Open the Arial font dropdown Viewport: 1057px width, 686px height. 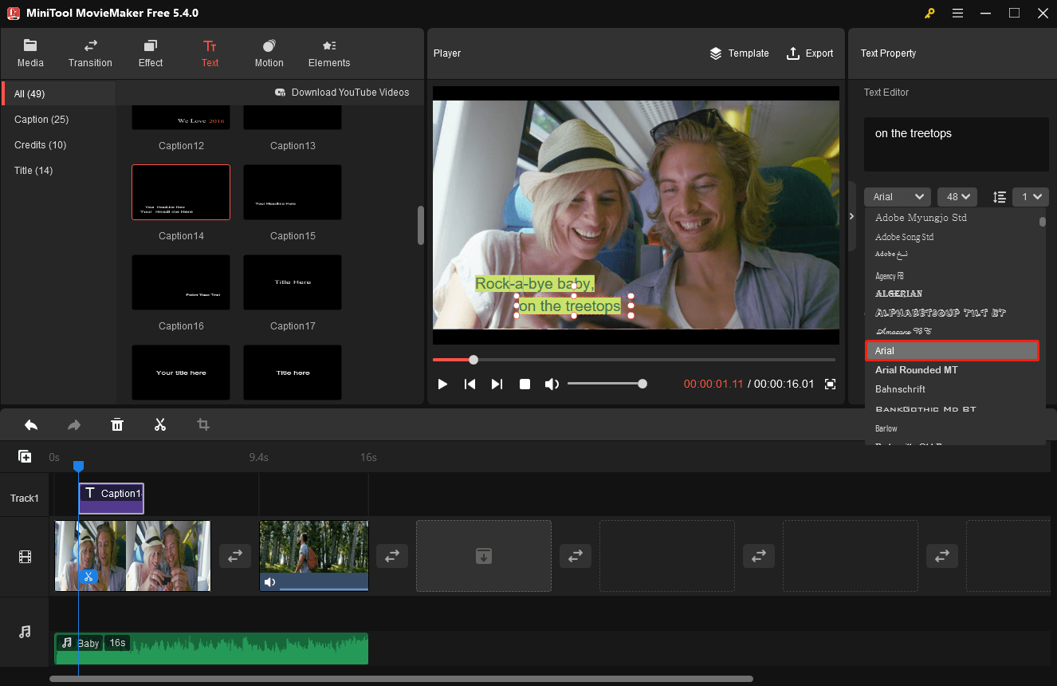click(897, 196)
